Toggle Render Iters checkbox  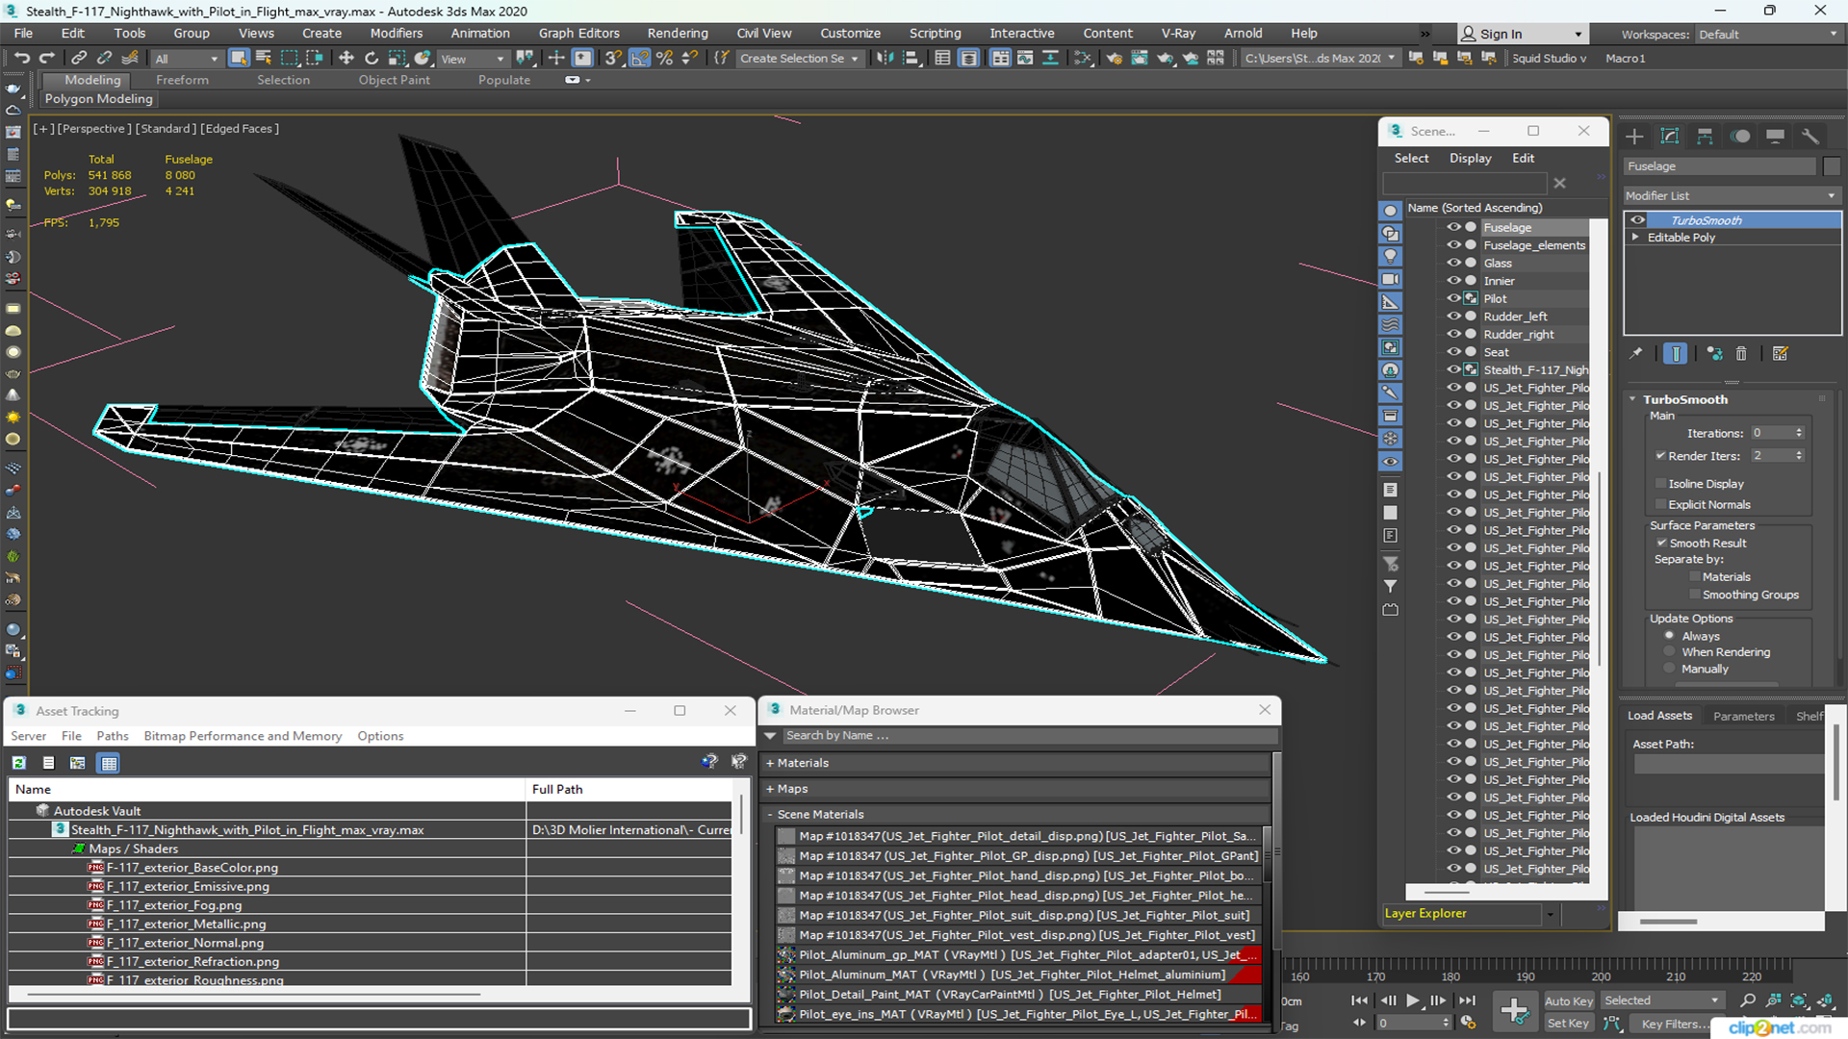(x=1660, y=456)
